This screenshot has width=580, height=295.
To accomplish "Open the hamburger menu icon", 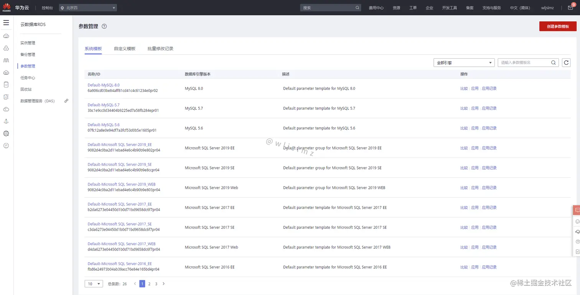I will (6, 23).
